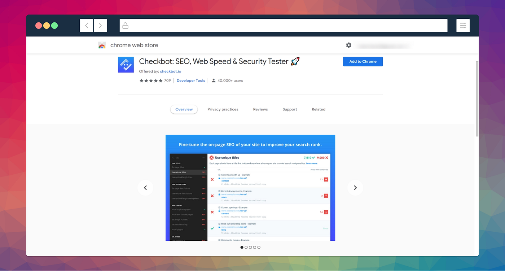Click the Developer Tools category link
The height and width of the screenshot is (271, 505).
point(190,80)
